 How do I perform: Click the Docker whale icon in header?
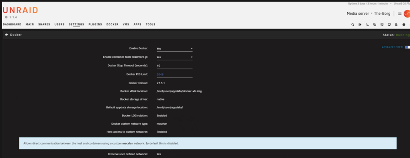[x=7, y=34]
